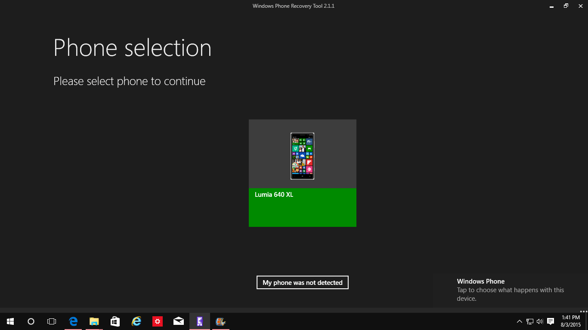Open the Action Center from system tray

pos(551,321)
